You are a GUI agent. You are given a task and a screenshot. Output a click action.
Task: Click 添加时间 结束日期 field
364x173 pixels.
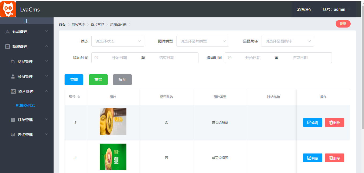coord(167,58)
